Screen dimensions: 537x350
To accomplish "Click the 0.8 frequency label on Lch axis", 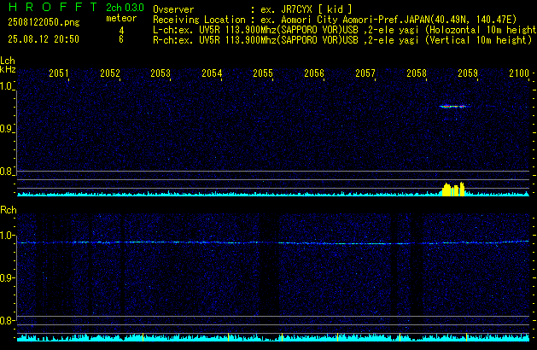I will 6,172.
